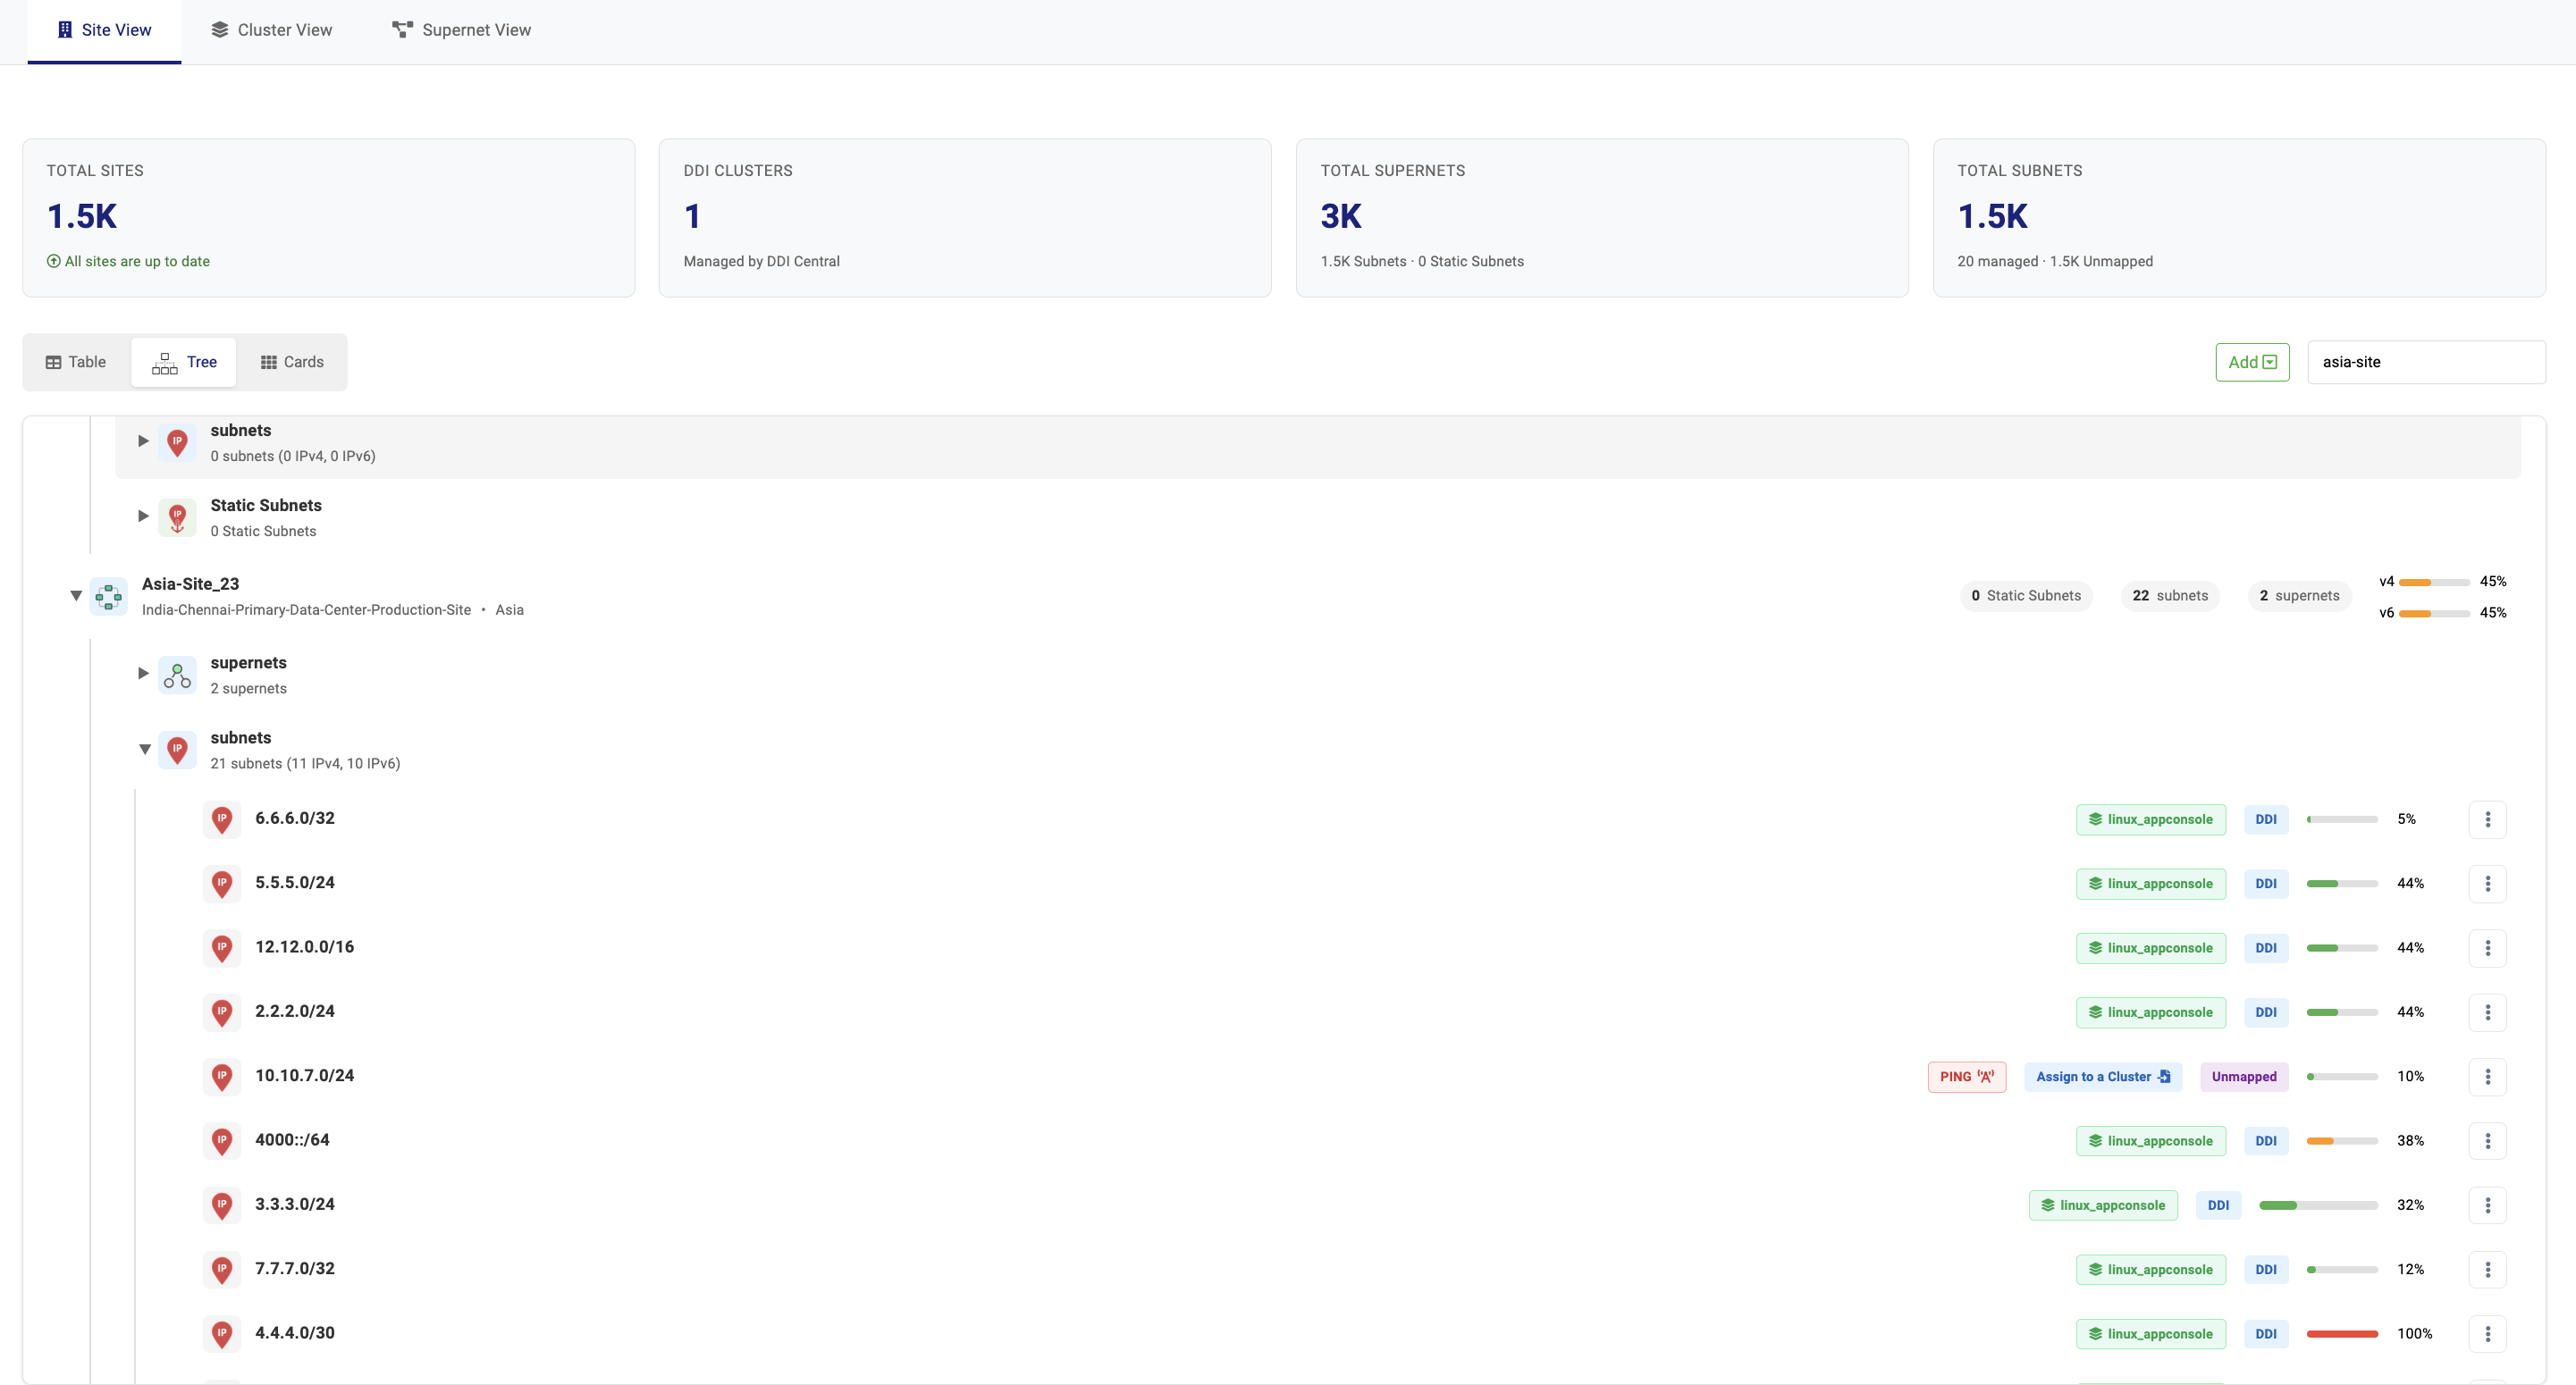Image resolution: width=2576 pixels, height=1385 pixels.
Task: Click the 100% utilization bar of 4.4.4.0/30
Action: (x=2342, y=1333)
